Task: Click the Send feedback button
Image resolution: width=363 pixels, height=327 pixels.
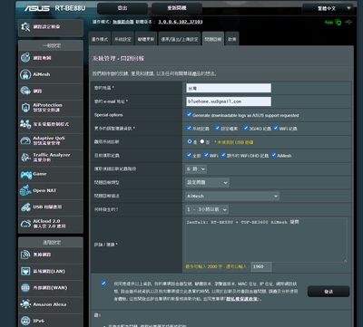Action: 329,292
